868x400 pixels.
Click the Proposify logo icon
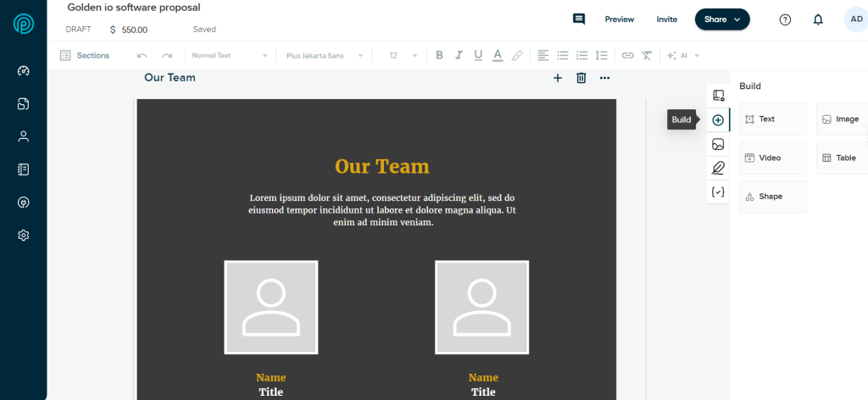(23, 23)
